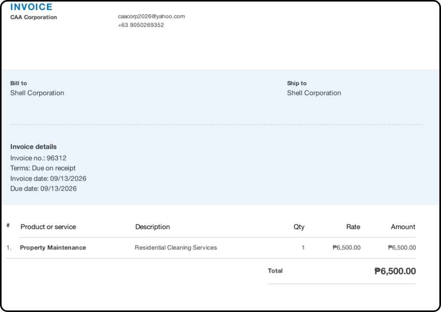This screenshot has width=441, height=312.
Task: Click ₱6,500.00 in the Amount column
Action: pyautogui.click(x=402, y=248)
